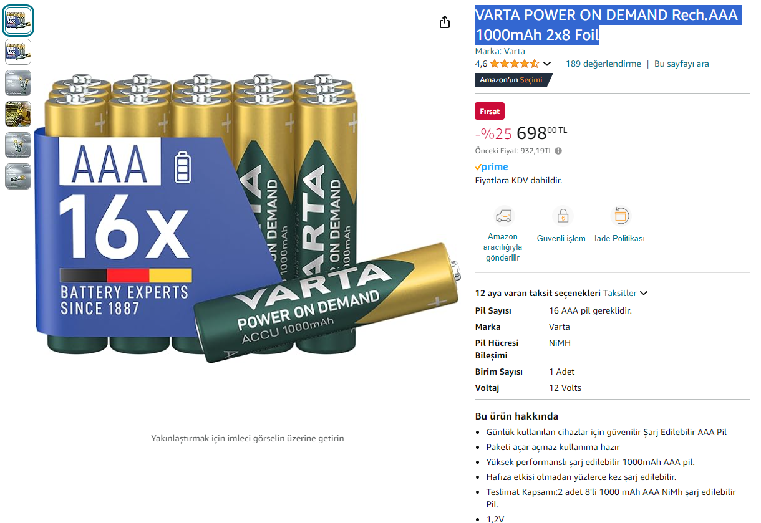Click the secure transaction lock icon
This screenshot has height=523, width=761.
point(563,216)
